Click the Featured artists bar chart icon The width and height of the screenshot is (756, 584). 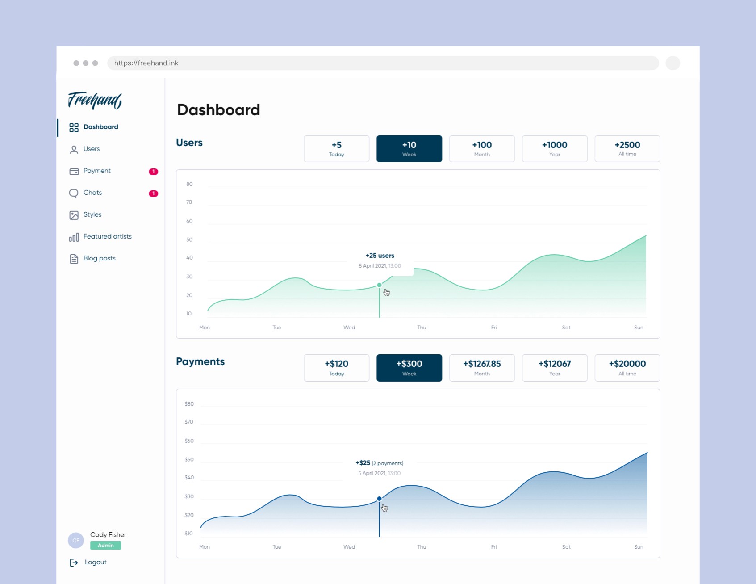coord(74,237)
